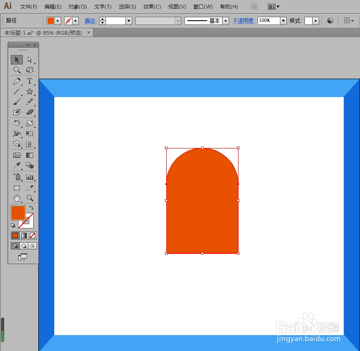Open 文件(F) menu
Viewport: 360px width, 351px height.
[x=28, y=7]
